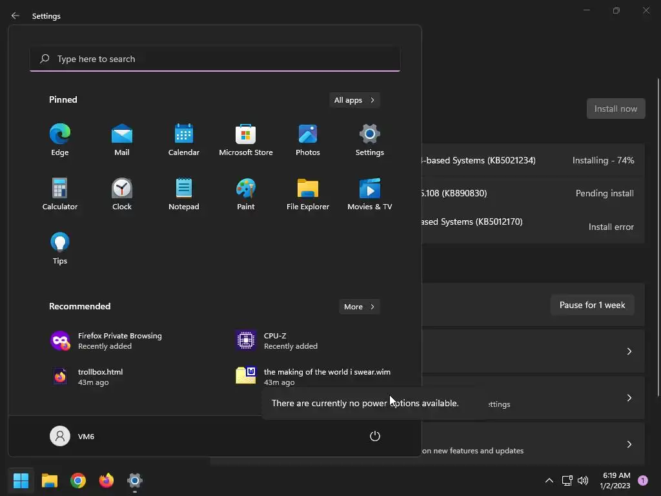Open volume control tray icon
The height and width of the screenshot is (496, 661).
coord(583,480)
